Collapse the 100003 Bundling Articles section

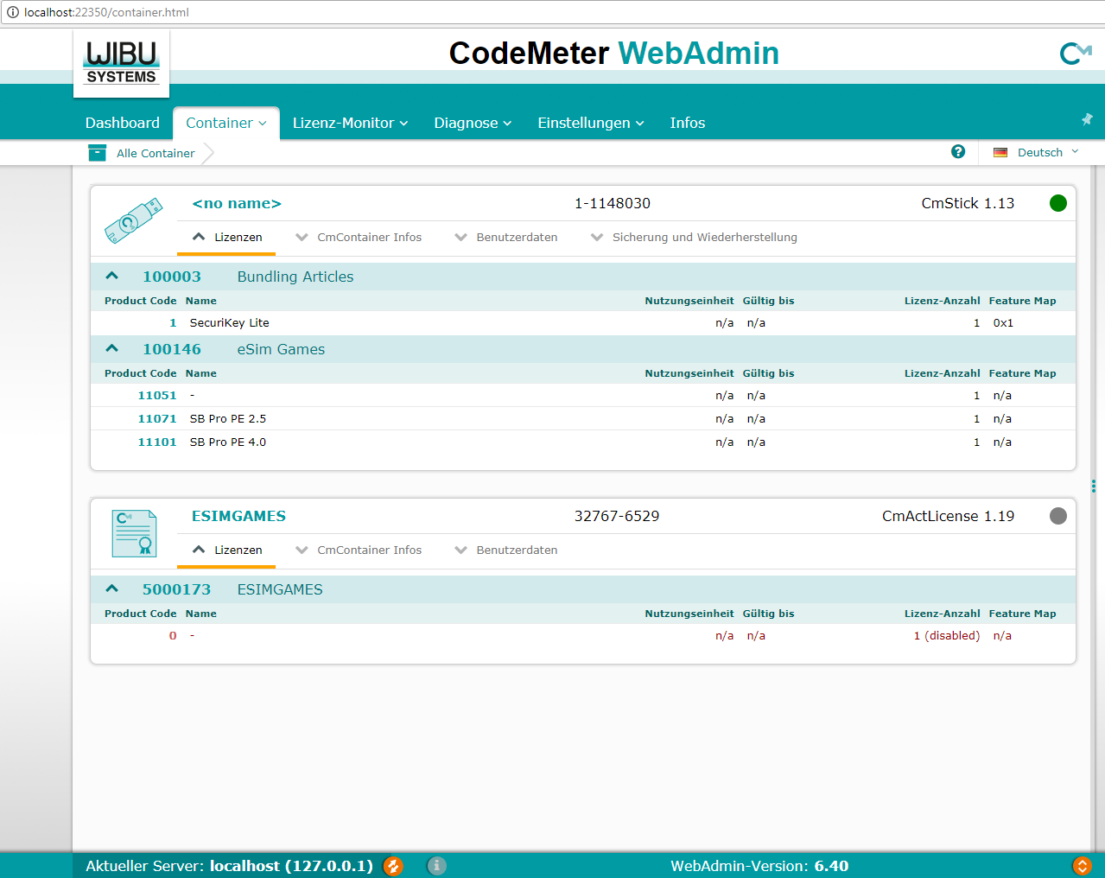[x=111, y=277]
